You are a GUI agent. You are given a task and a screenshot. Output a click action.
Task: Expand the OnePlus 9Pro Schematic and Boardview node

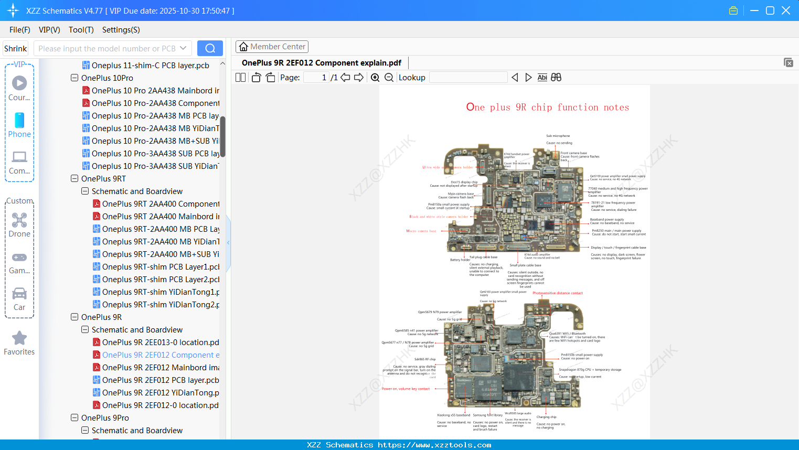point(84,430)
